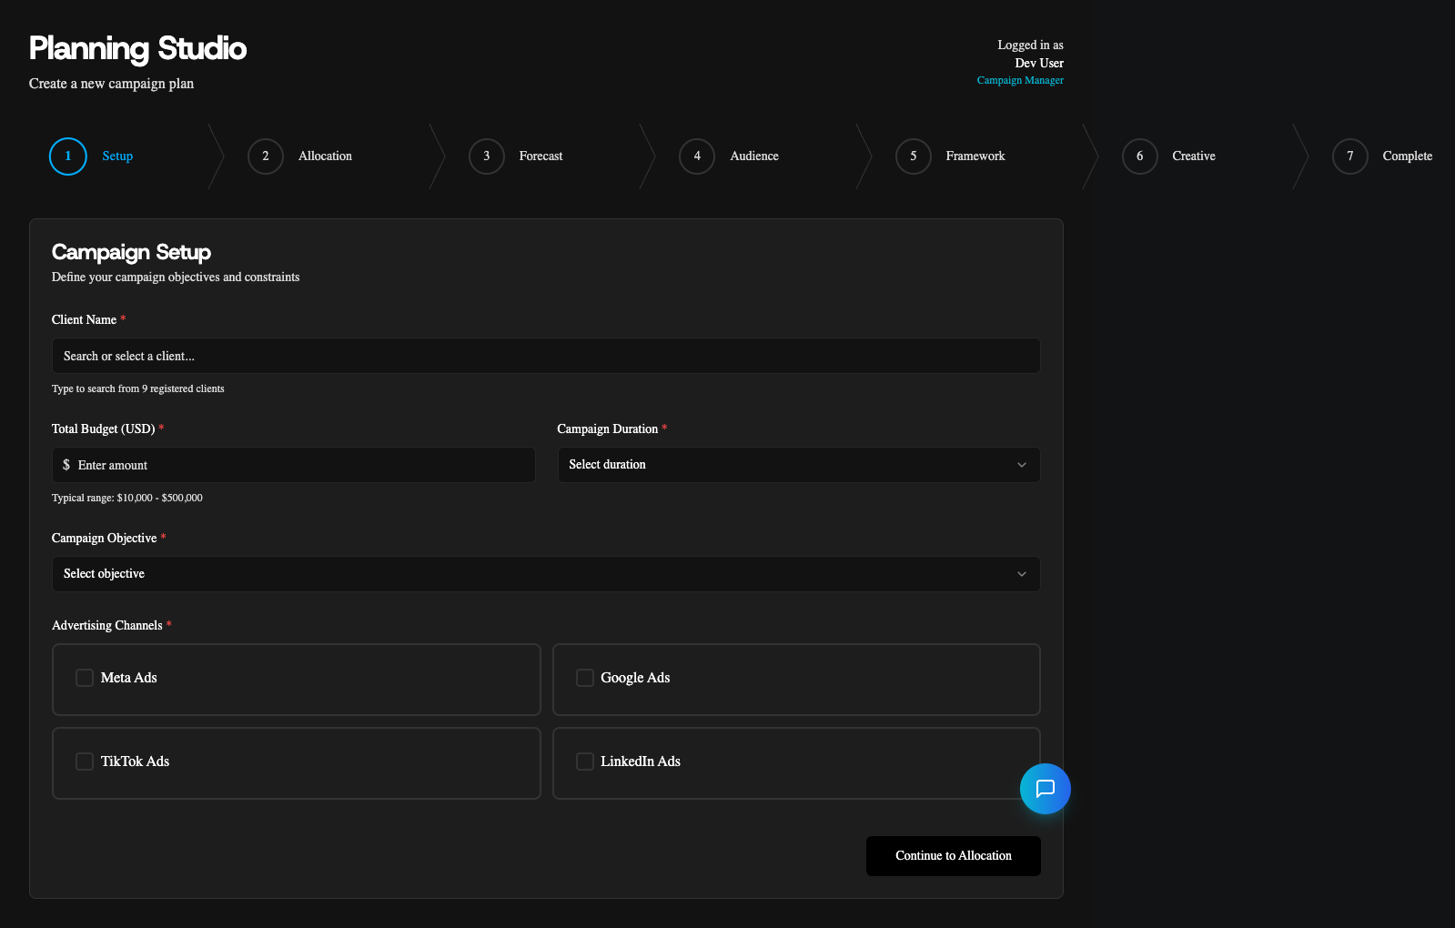Click the step 1 Setup circle
This screenshot has height=928, width=1455.
point(68,156)
